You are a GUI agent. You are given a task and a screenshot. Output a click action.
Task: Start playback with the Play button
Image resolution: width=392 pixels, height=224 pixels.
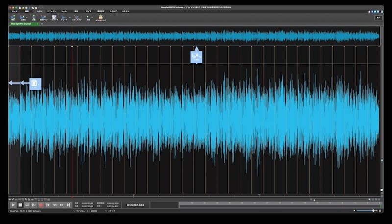(x=13, y=205)
